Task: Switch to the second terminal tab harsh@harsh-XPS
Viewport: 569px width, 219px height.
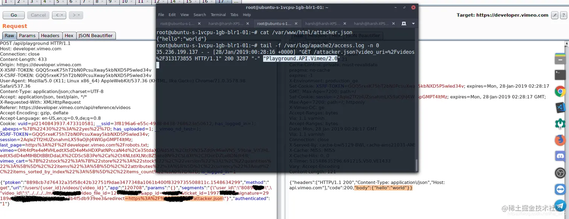Action: click(229, 23)
